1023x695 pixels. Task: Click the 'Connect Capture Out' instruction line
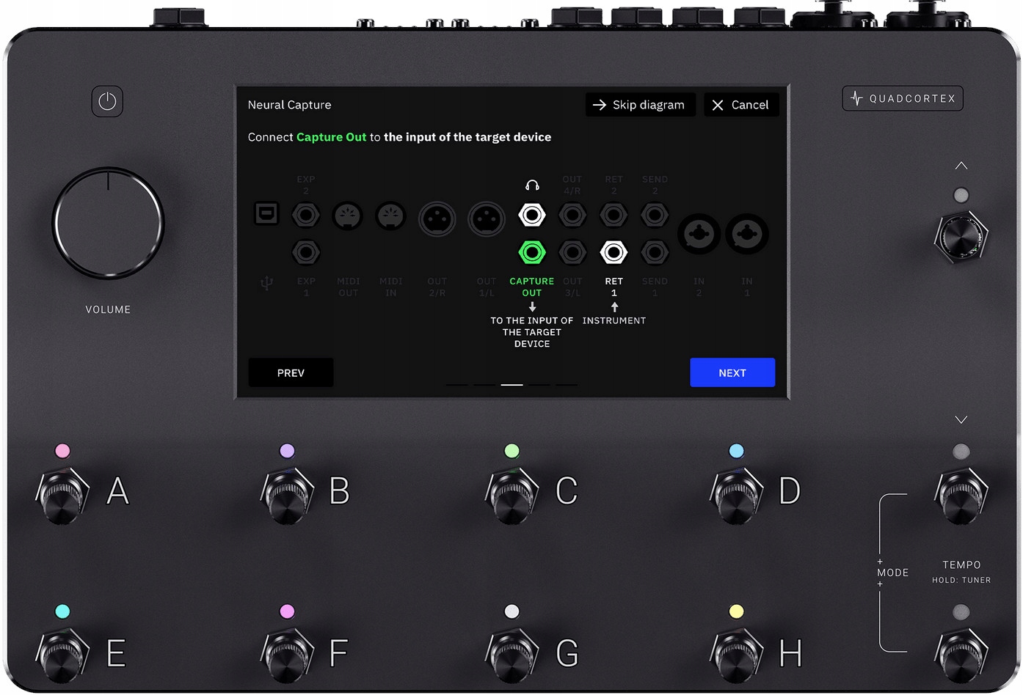[399, 137]
